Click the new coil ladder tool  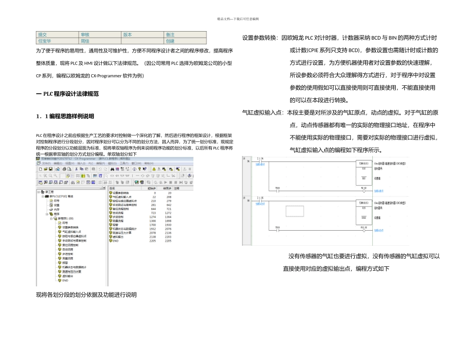click(x=142, y=176)
